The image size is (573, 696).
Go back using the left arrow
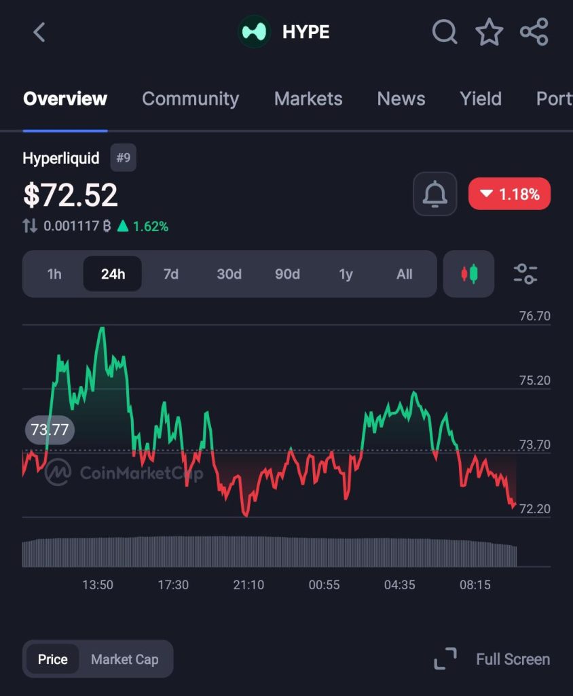pos(39,33)
